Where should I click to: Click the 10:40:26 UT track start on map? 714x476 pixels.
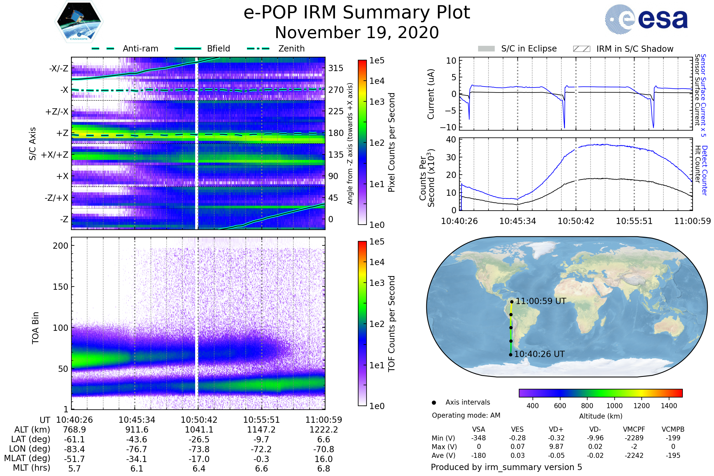click(x=511, y=355)
